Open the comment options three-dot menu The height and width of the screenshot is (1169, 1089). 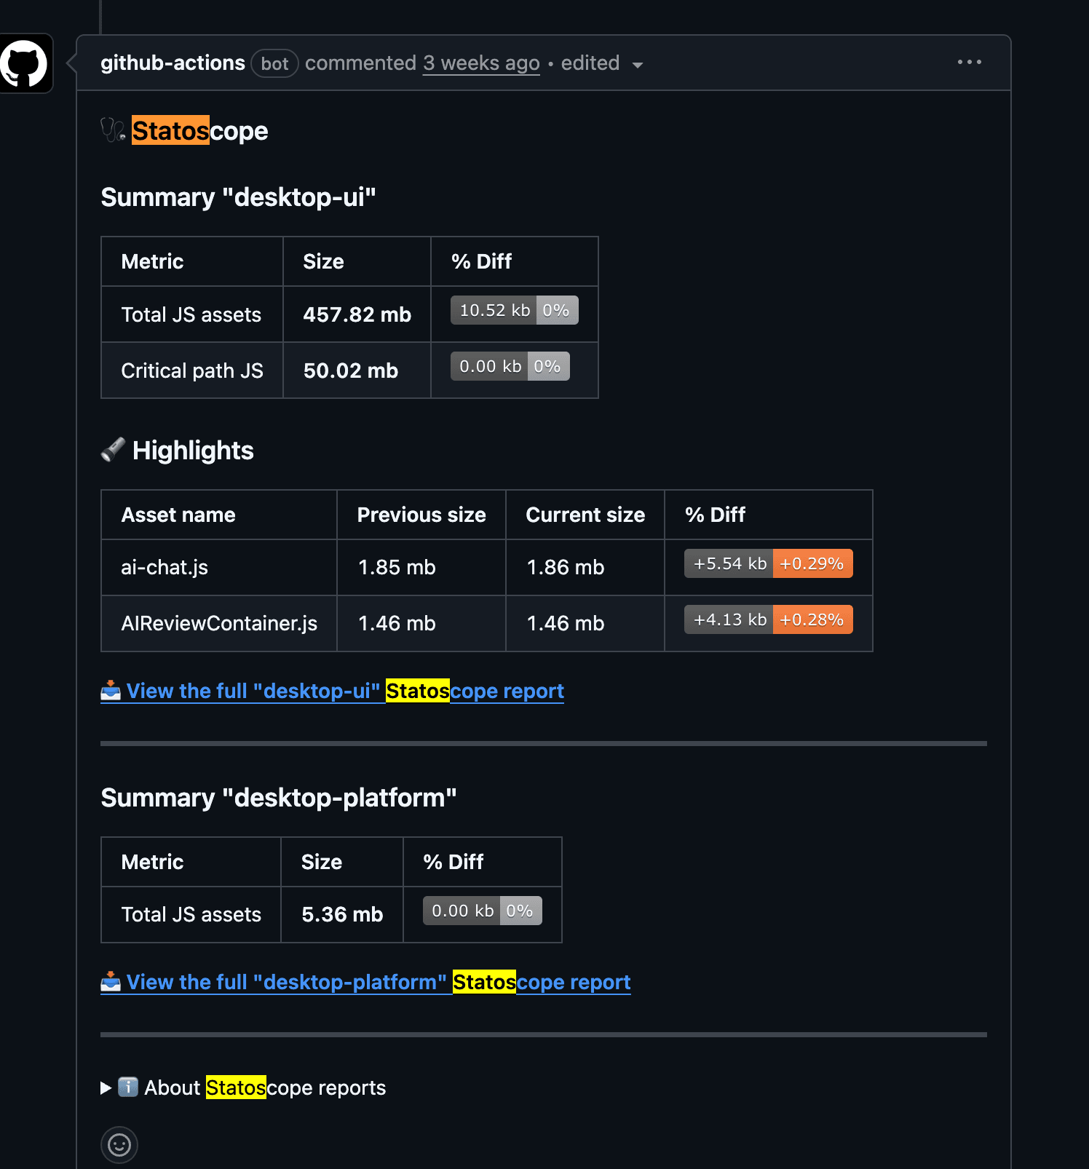click(x=969, y=63)
